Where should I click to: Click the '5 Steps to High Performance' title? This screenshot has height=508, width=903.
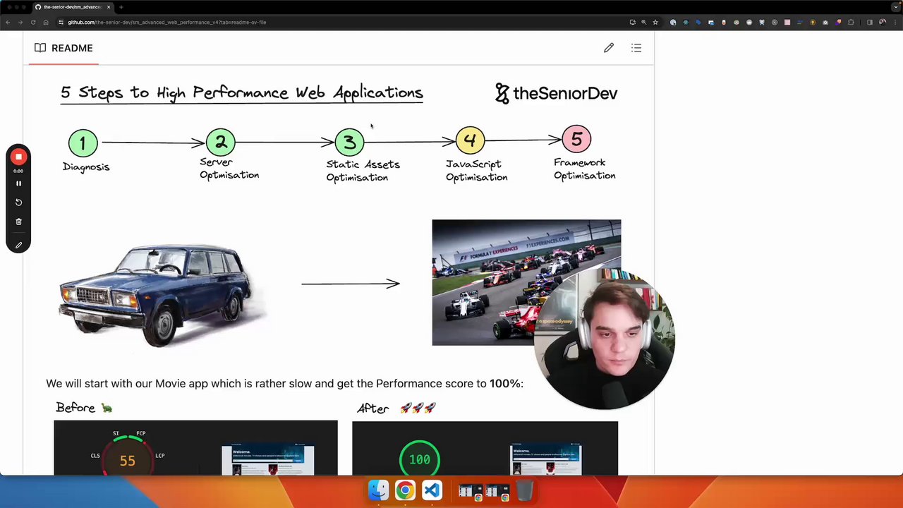click(242, 92)
